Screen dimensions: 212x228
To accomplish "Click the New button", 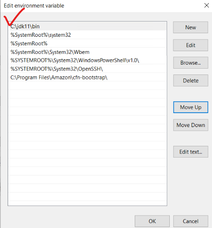I will coord(190,27).
